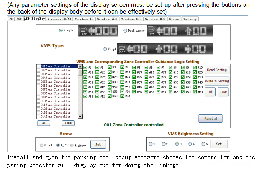Select 001Zone Controller in the list

(56, 66)
